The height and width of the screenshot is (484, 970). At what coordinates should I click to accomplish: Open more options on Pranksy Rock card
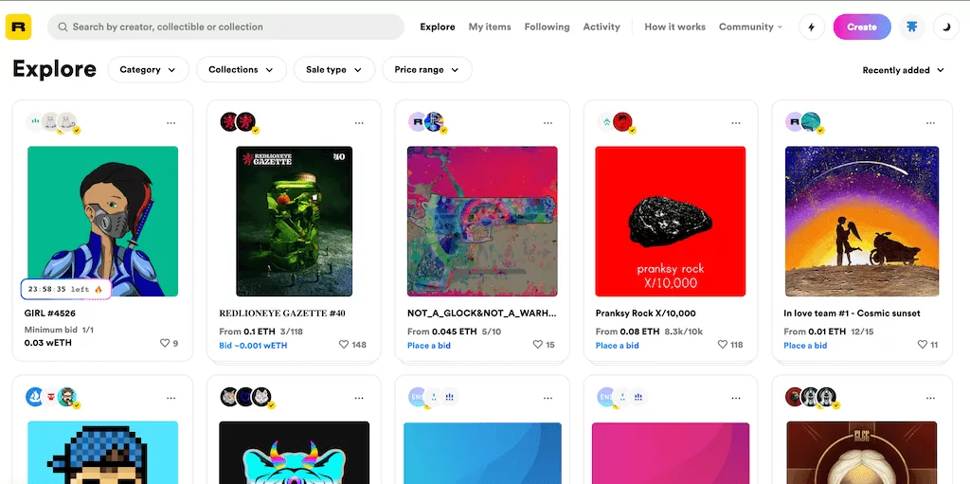(x=735, y=123)
